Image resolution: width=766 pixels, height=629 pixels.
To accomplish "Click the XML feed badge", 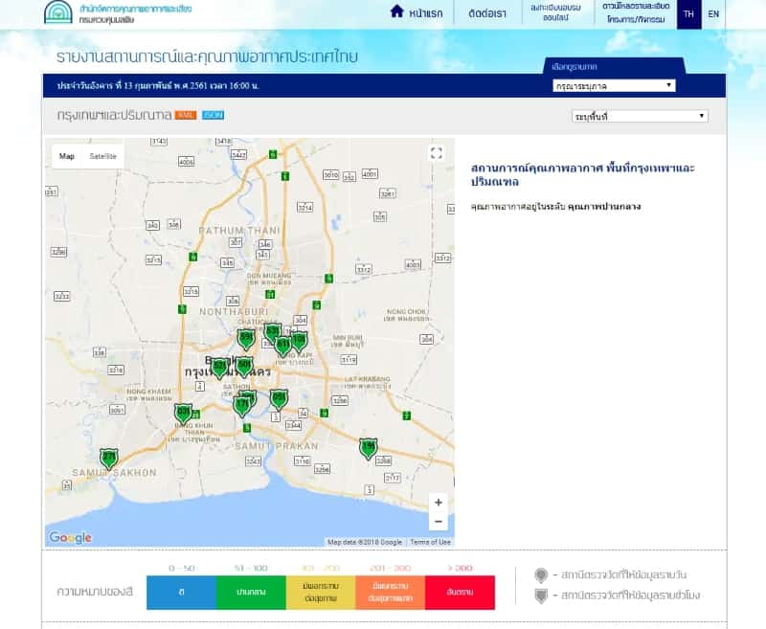I will (x=185, y=115).
